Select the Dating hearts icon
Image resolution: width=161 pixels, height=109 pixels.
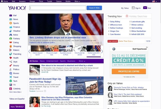[11, 42]
